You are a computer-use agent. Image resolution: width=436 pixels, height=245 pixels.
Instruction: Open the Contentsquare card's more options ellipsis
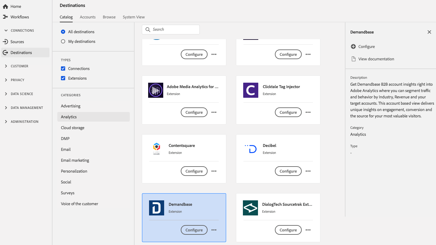click(x=214, y=171)
